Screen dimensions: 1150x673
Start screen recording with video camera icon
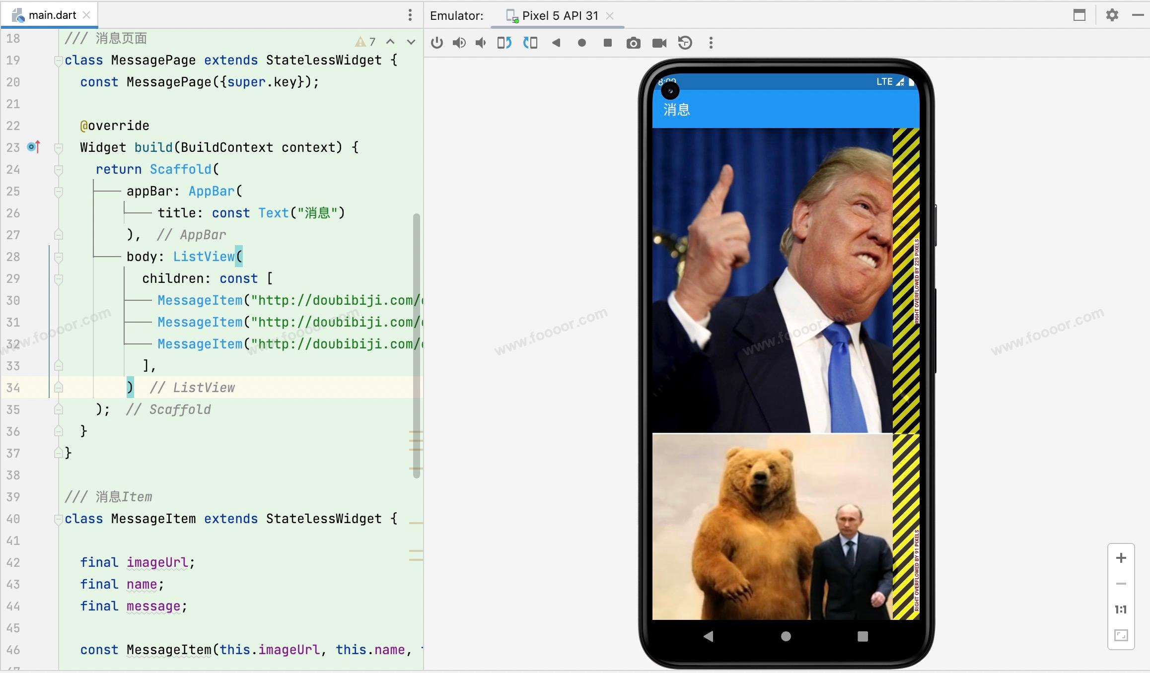pyautogui.click(x=659, y=43)
